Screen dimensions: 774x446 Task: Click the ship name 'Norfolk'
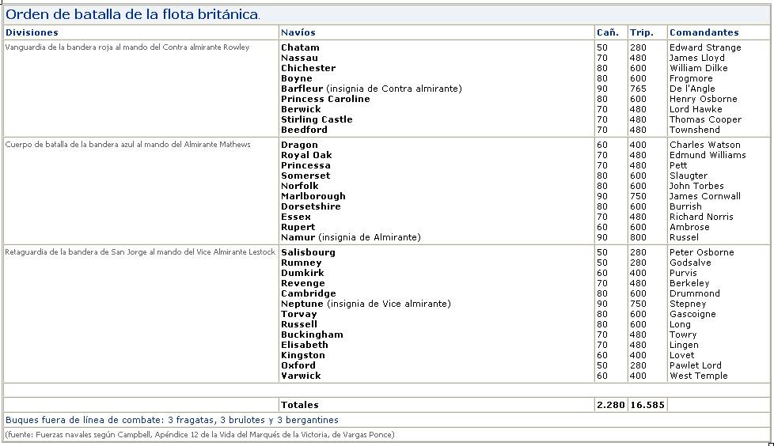(300, 186)
